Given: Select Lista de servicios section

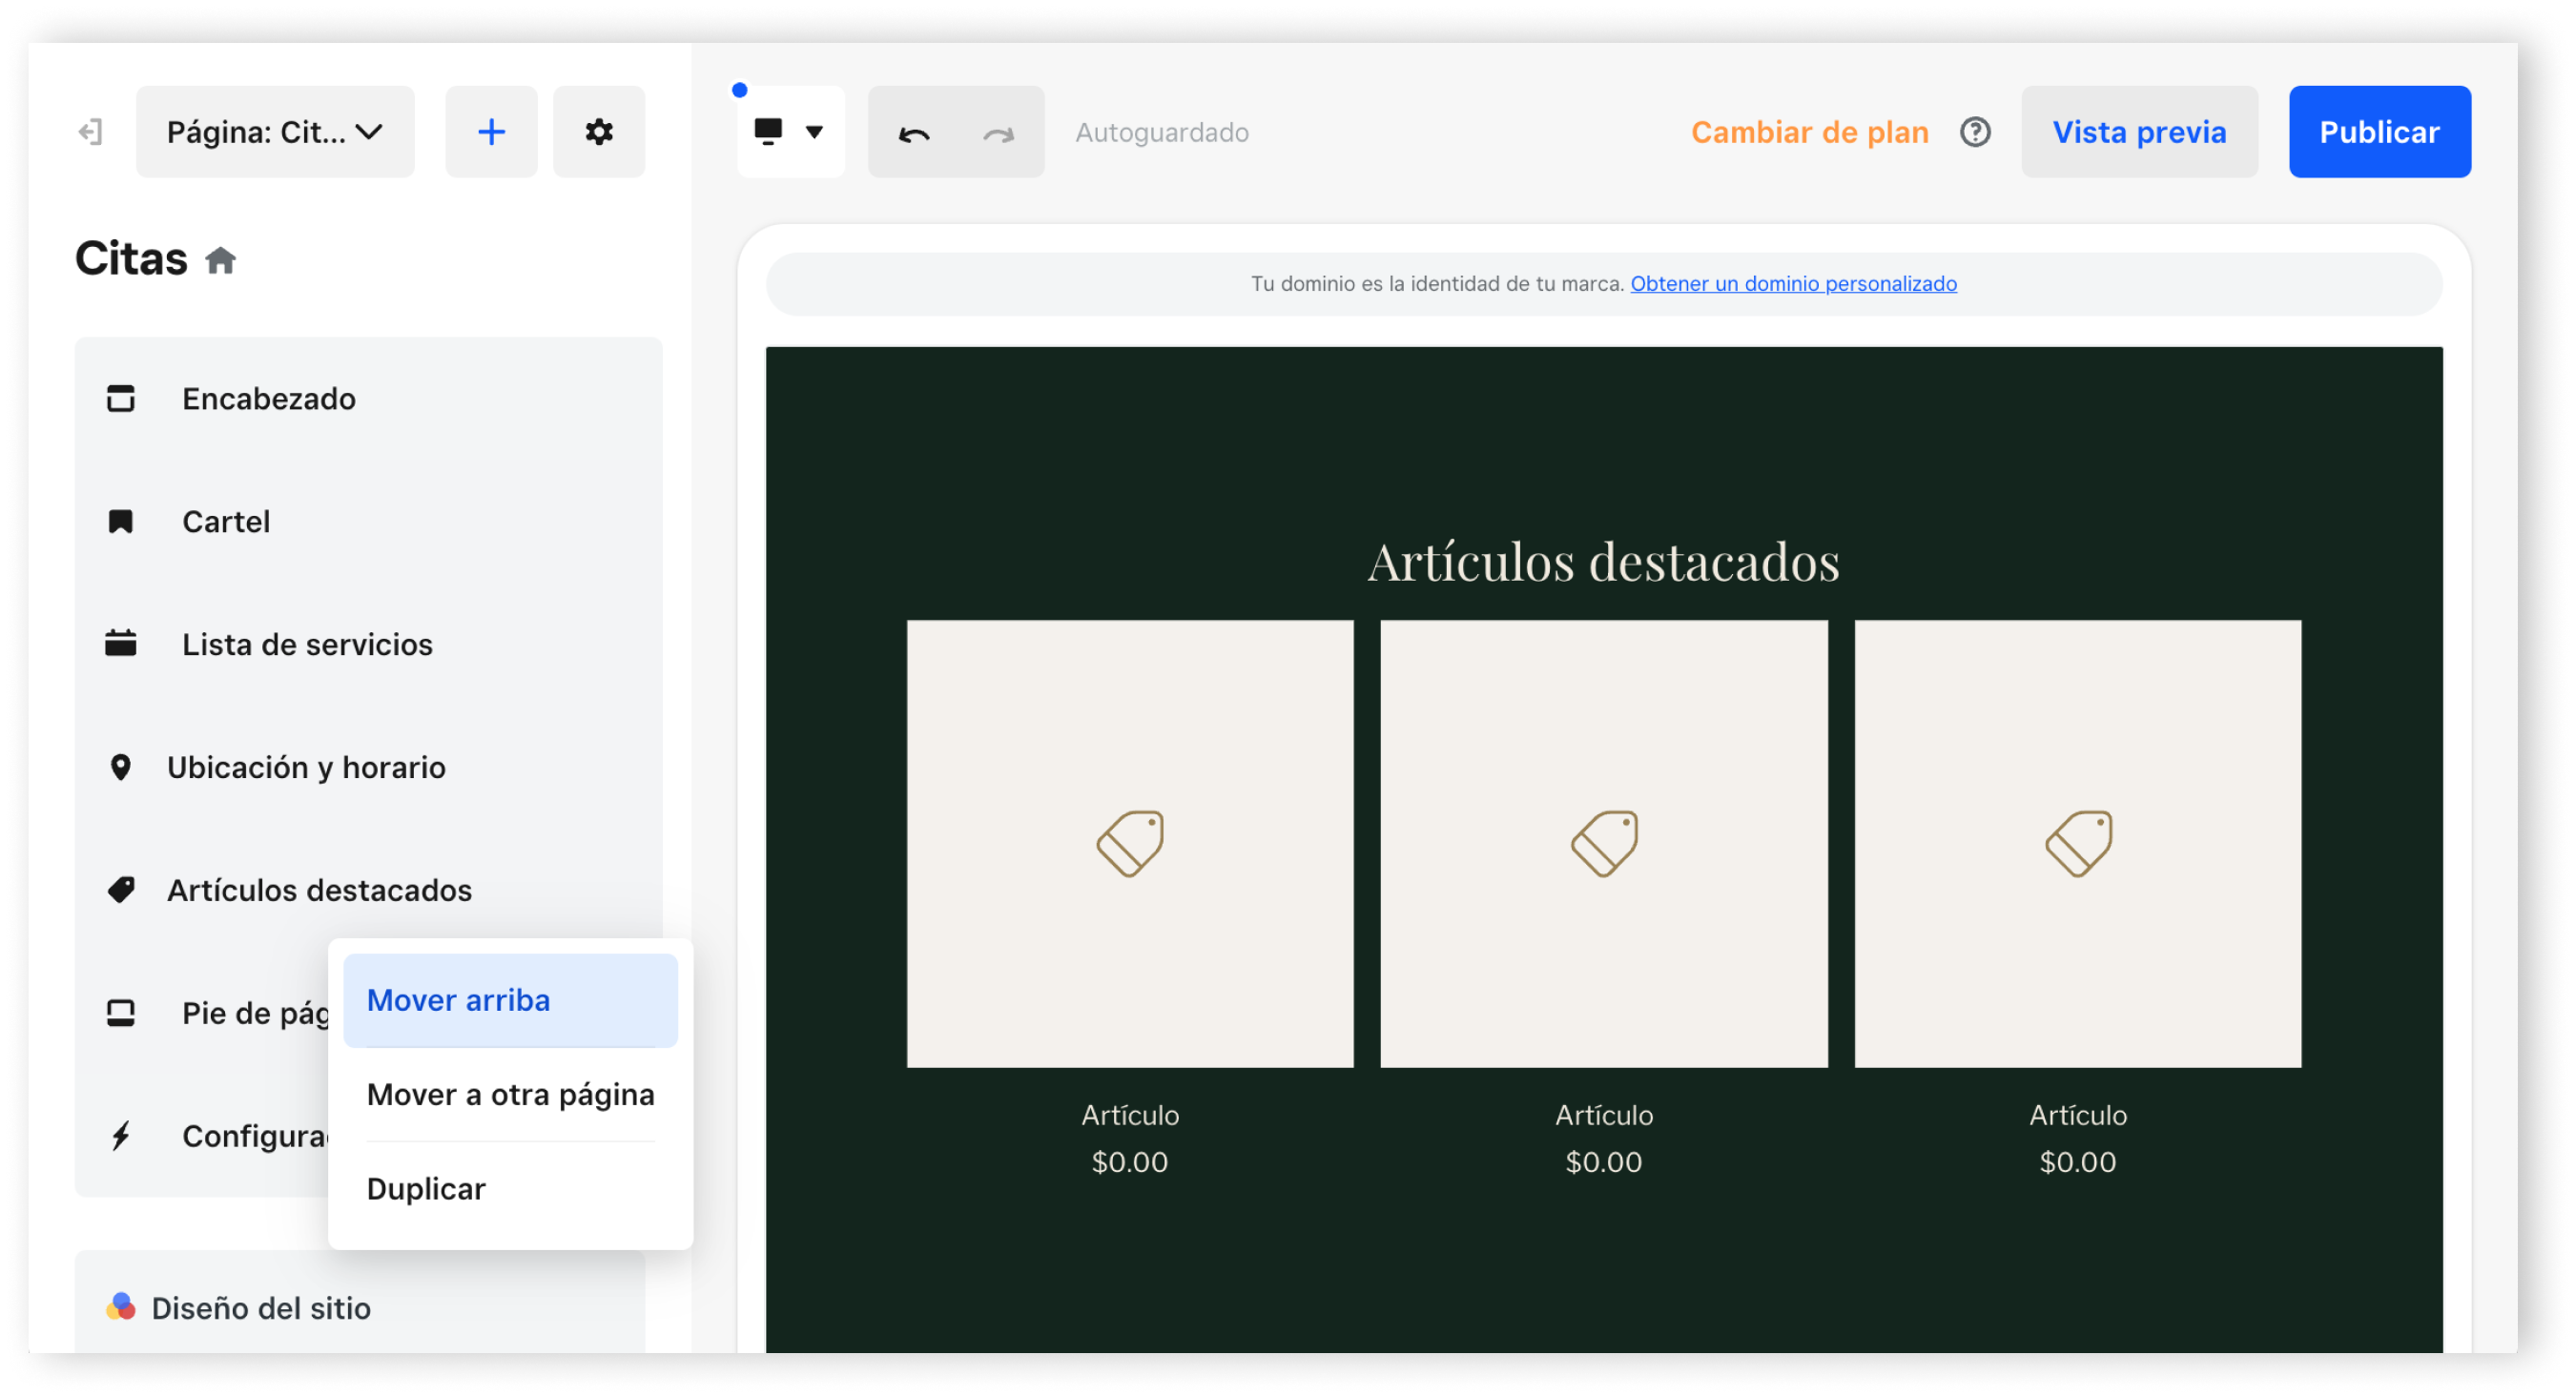Looking at the screenshot, I should pos(368,645).
